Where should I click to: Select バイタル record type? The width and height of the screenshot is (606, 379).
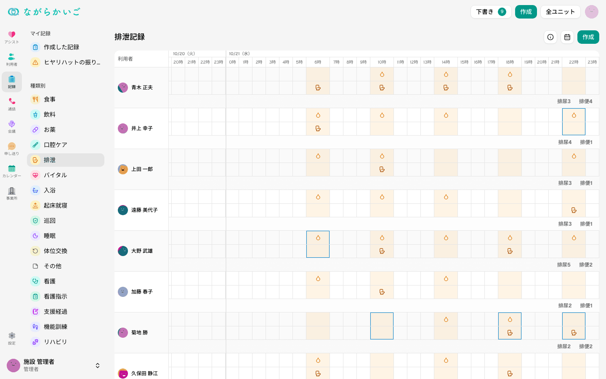(x=66, y=175)
